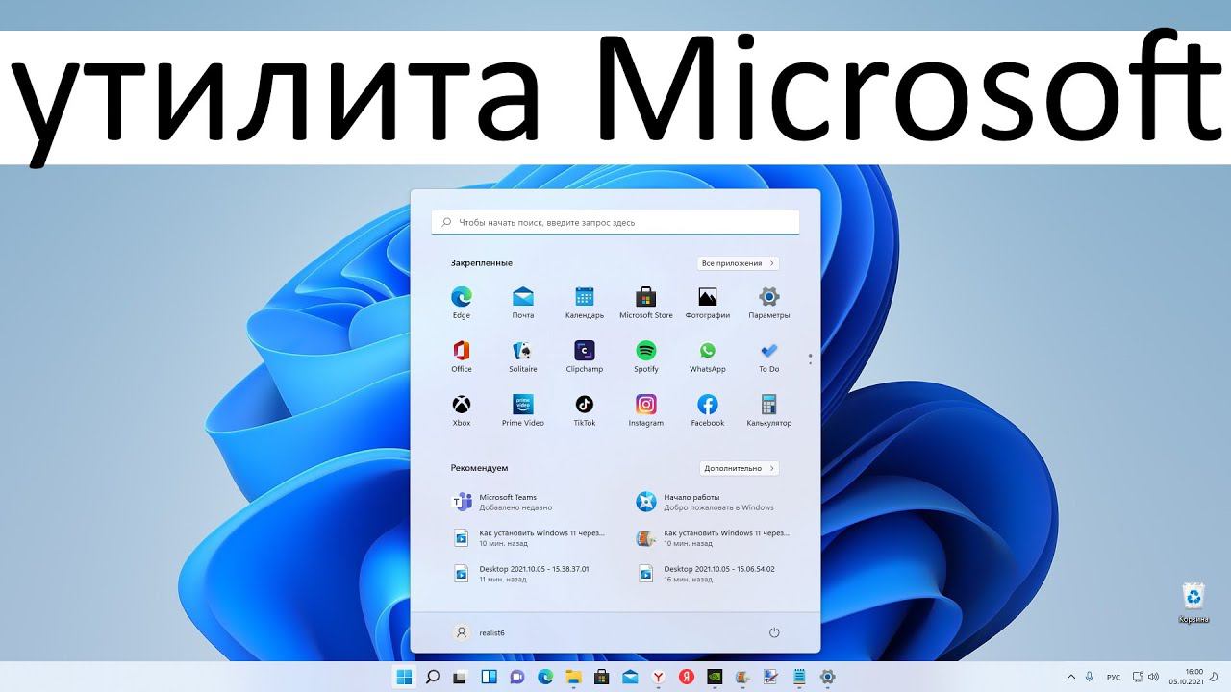Click the microphone icon in system tray
The image size is (1231, 692).
[x=1090, y=677]
